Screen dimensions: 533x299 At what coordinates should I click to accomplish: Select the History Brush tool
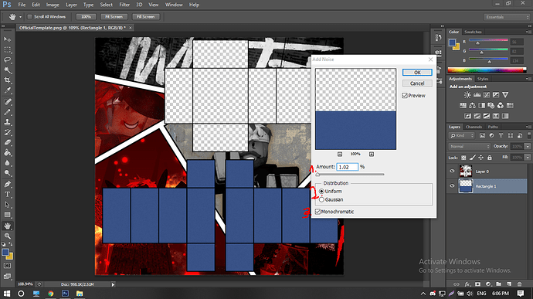pyautogui.click(x=7, y=132)
